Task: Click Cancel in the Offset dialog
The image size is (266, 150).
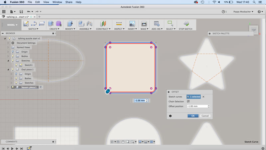Action: pos(205,116)
